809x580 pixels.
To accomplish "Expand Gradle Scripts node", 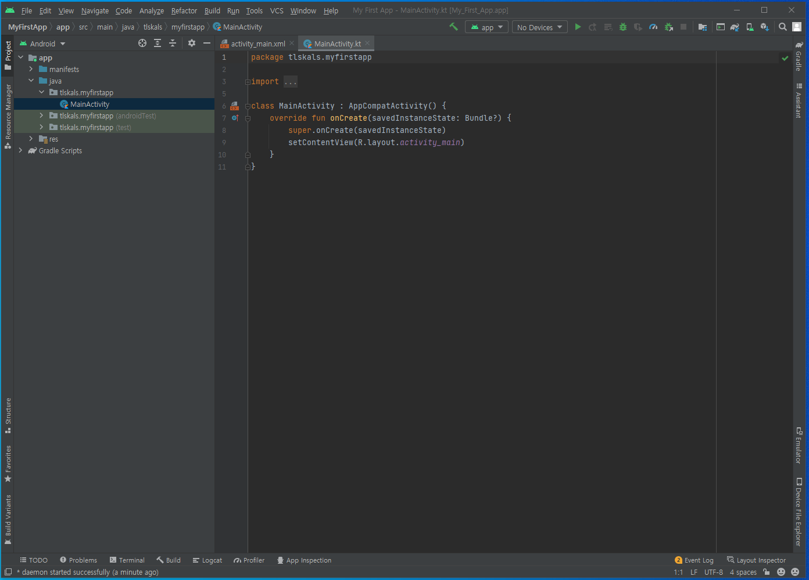I will point(21,150).
